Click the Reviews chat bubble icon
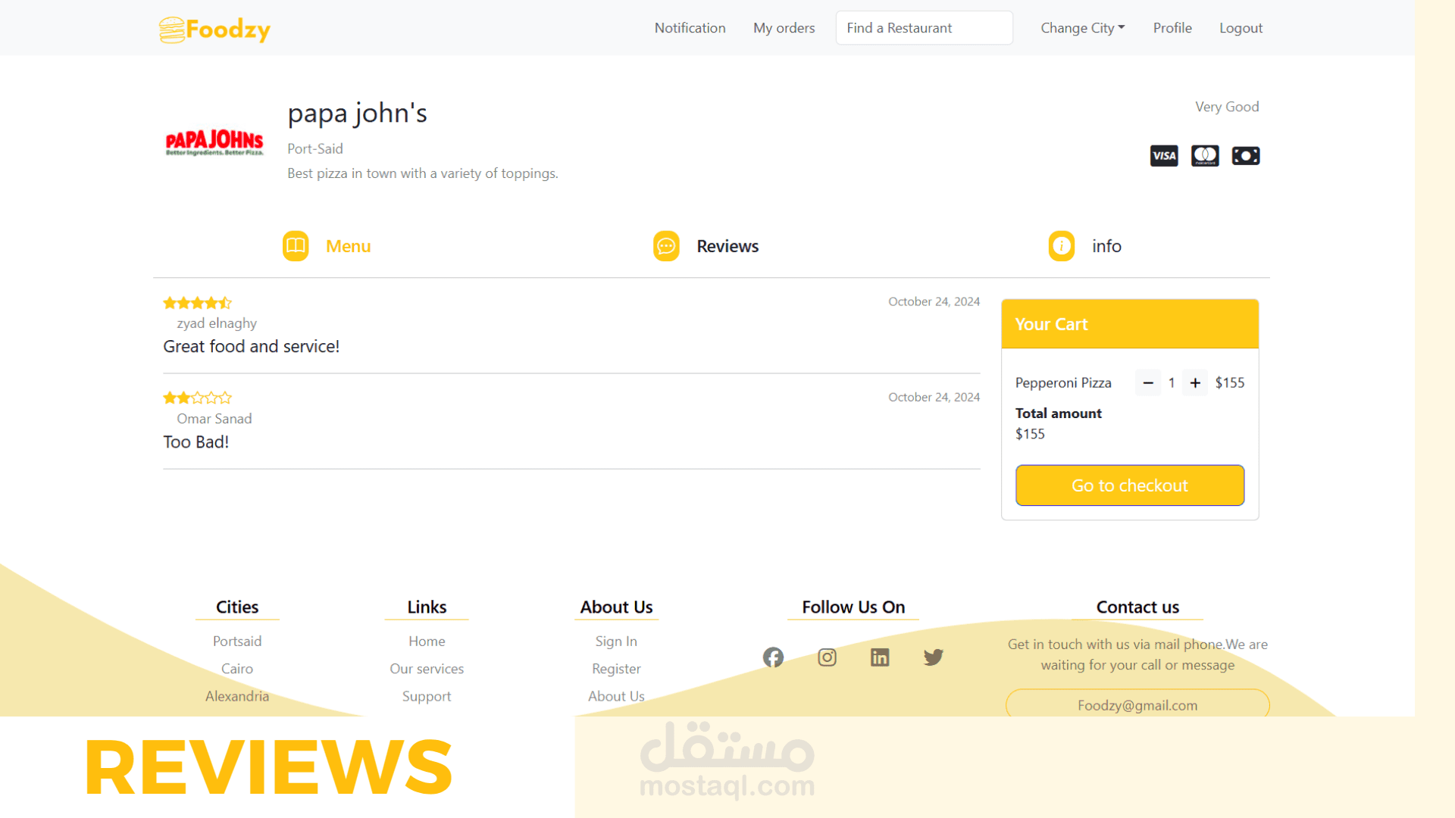 pos(666,246)
